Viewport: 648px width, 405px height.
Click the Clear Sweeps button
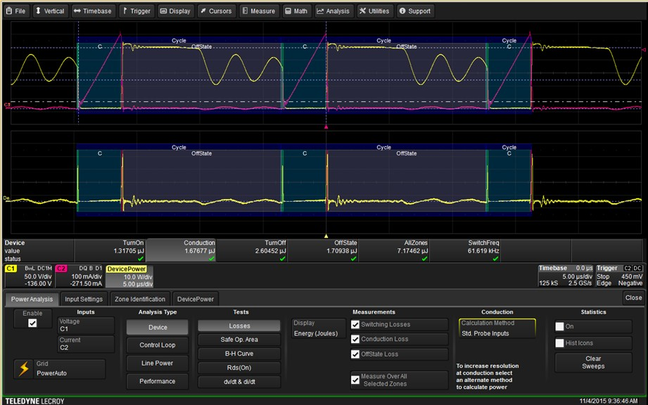pos(593,363)
